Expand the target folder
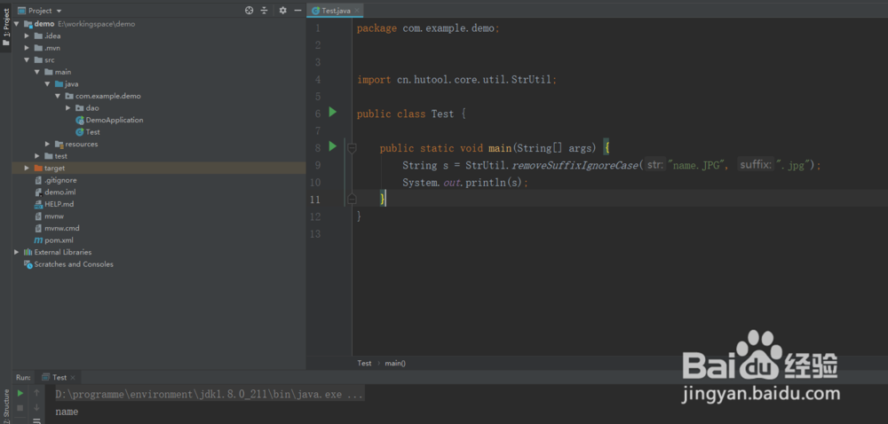The width and height of the screenshot is (888, 424). 27,168
